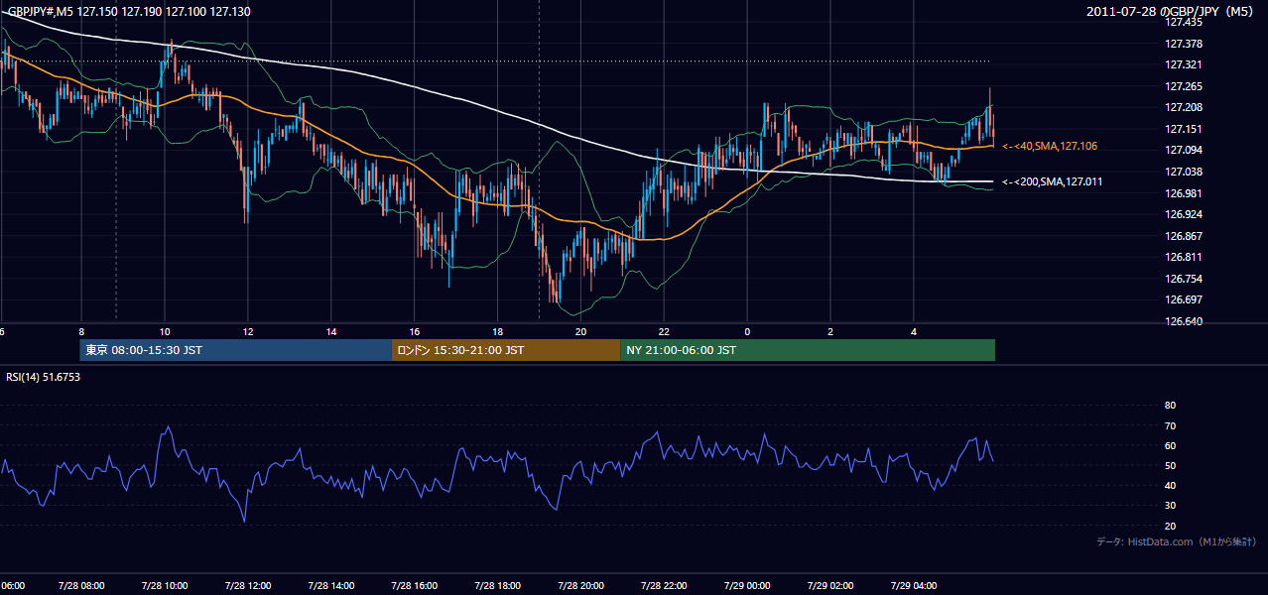Click price axis label 127.435
Image resolution: width=1268 pixels, height=595 pixels.
[x=1183, y=22]
